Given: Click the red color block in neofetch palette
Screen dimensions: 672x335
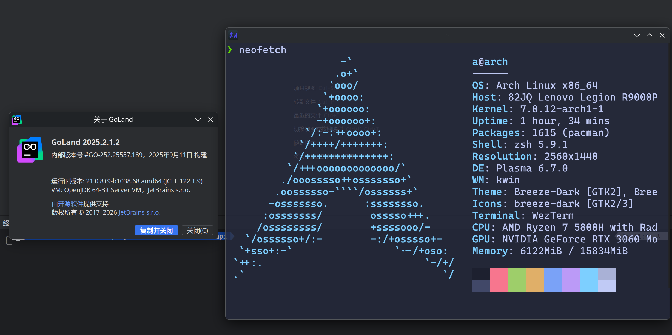Looking at the screenshot, I should (499, 280).
